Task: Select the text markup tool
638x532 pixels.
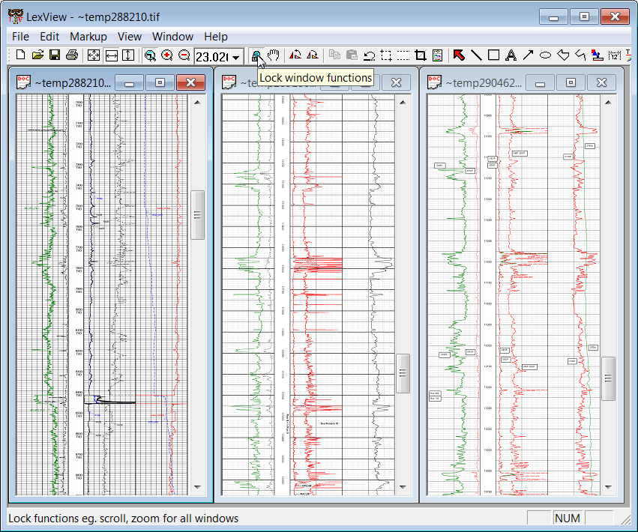Action: (x=511, y=55)
